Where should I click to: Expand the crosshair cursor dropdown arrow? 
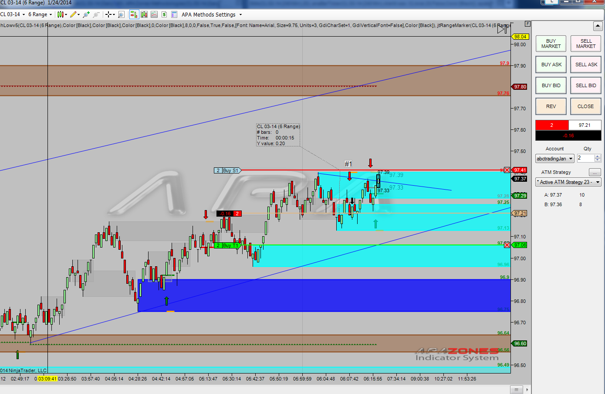point(114,14)
